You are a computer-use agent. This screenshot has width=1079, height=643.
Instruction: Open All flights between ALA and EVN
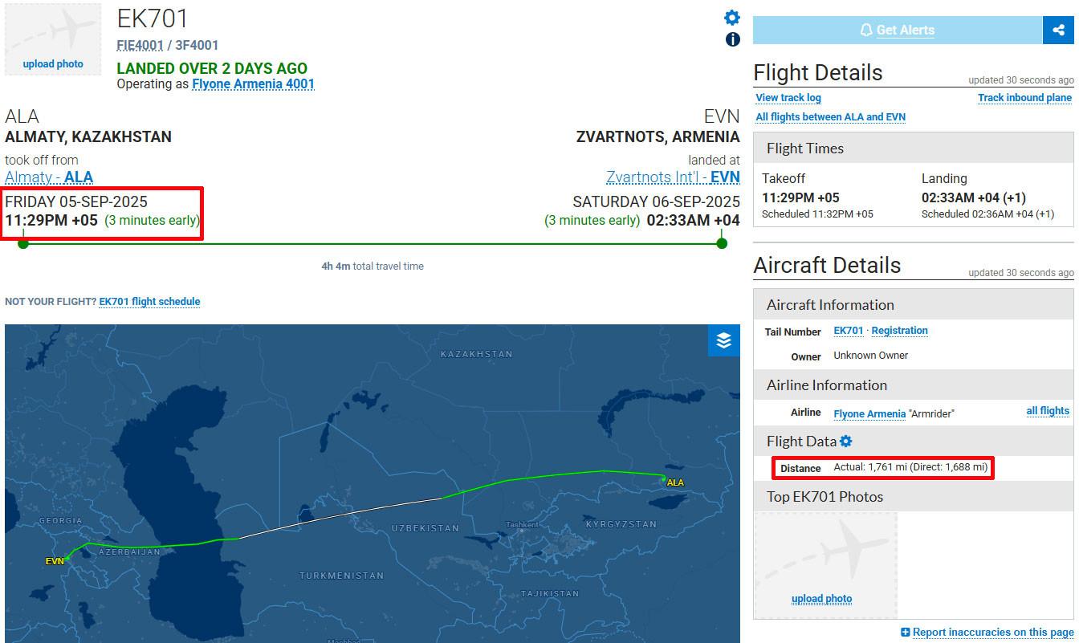coord(830,117)
